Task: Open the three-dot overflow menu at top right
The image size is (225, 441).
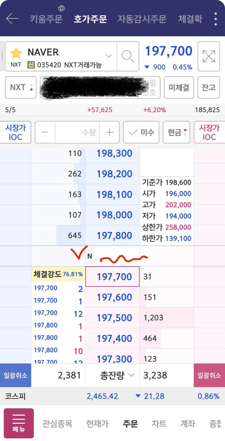Action: coord(216,18)
